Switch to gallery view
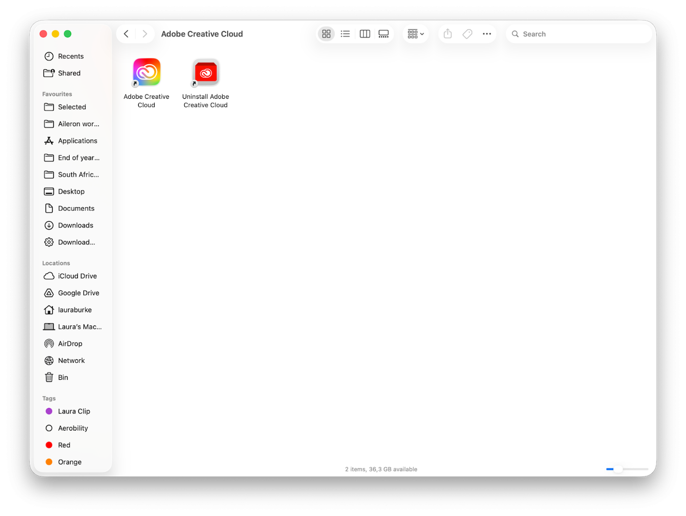This screenshot has height=516, width=686. (x=384, y=33)
